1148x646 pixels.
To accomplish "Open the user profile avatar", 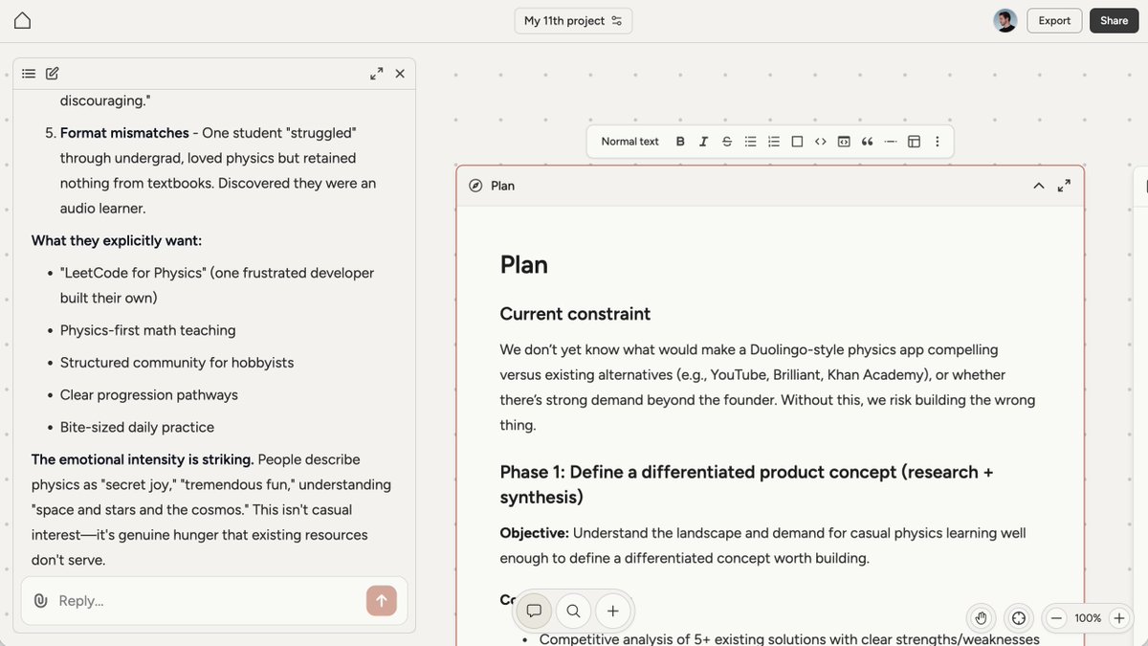I will click(x=1004, y=20).
